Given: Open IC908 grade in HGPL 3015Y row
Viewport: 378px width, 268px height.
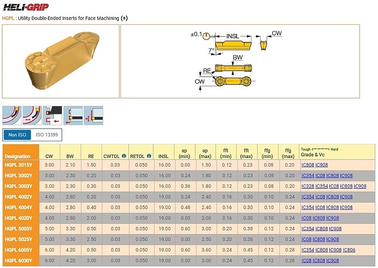Looking at the screenshot, I should [x=322, y=165].
